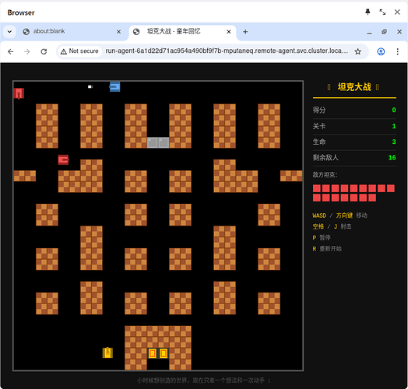408x389 pixels.
Task: Open the browser profile icon
Action: (381, 51)
